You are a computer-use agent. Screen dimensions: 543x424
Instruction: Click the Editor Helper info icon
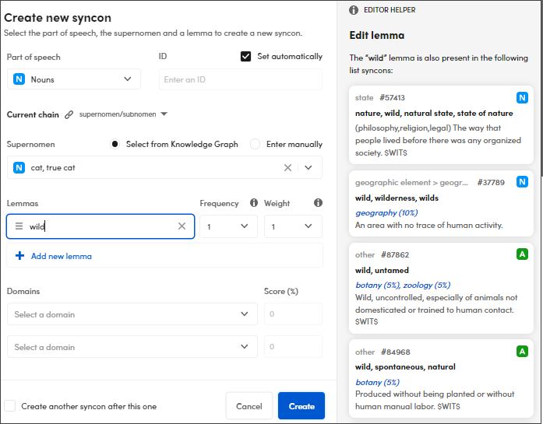tap(354, 10)
